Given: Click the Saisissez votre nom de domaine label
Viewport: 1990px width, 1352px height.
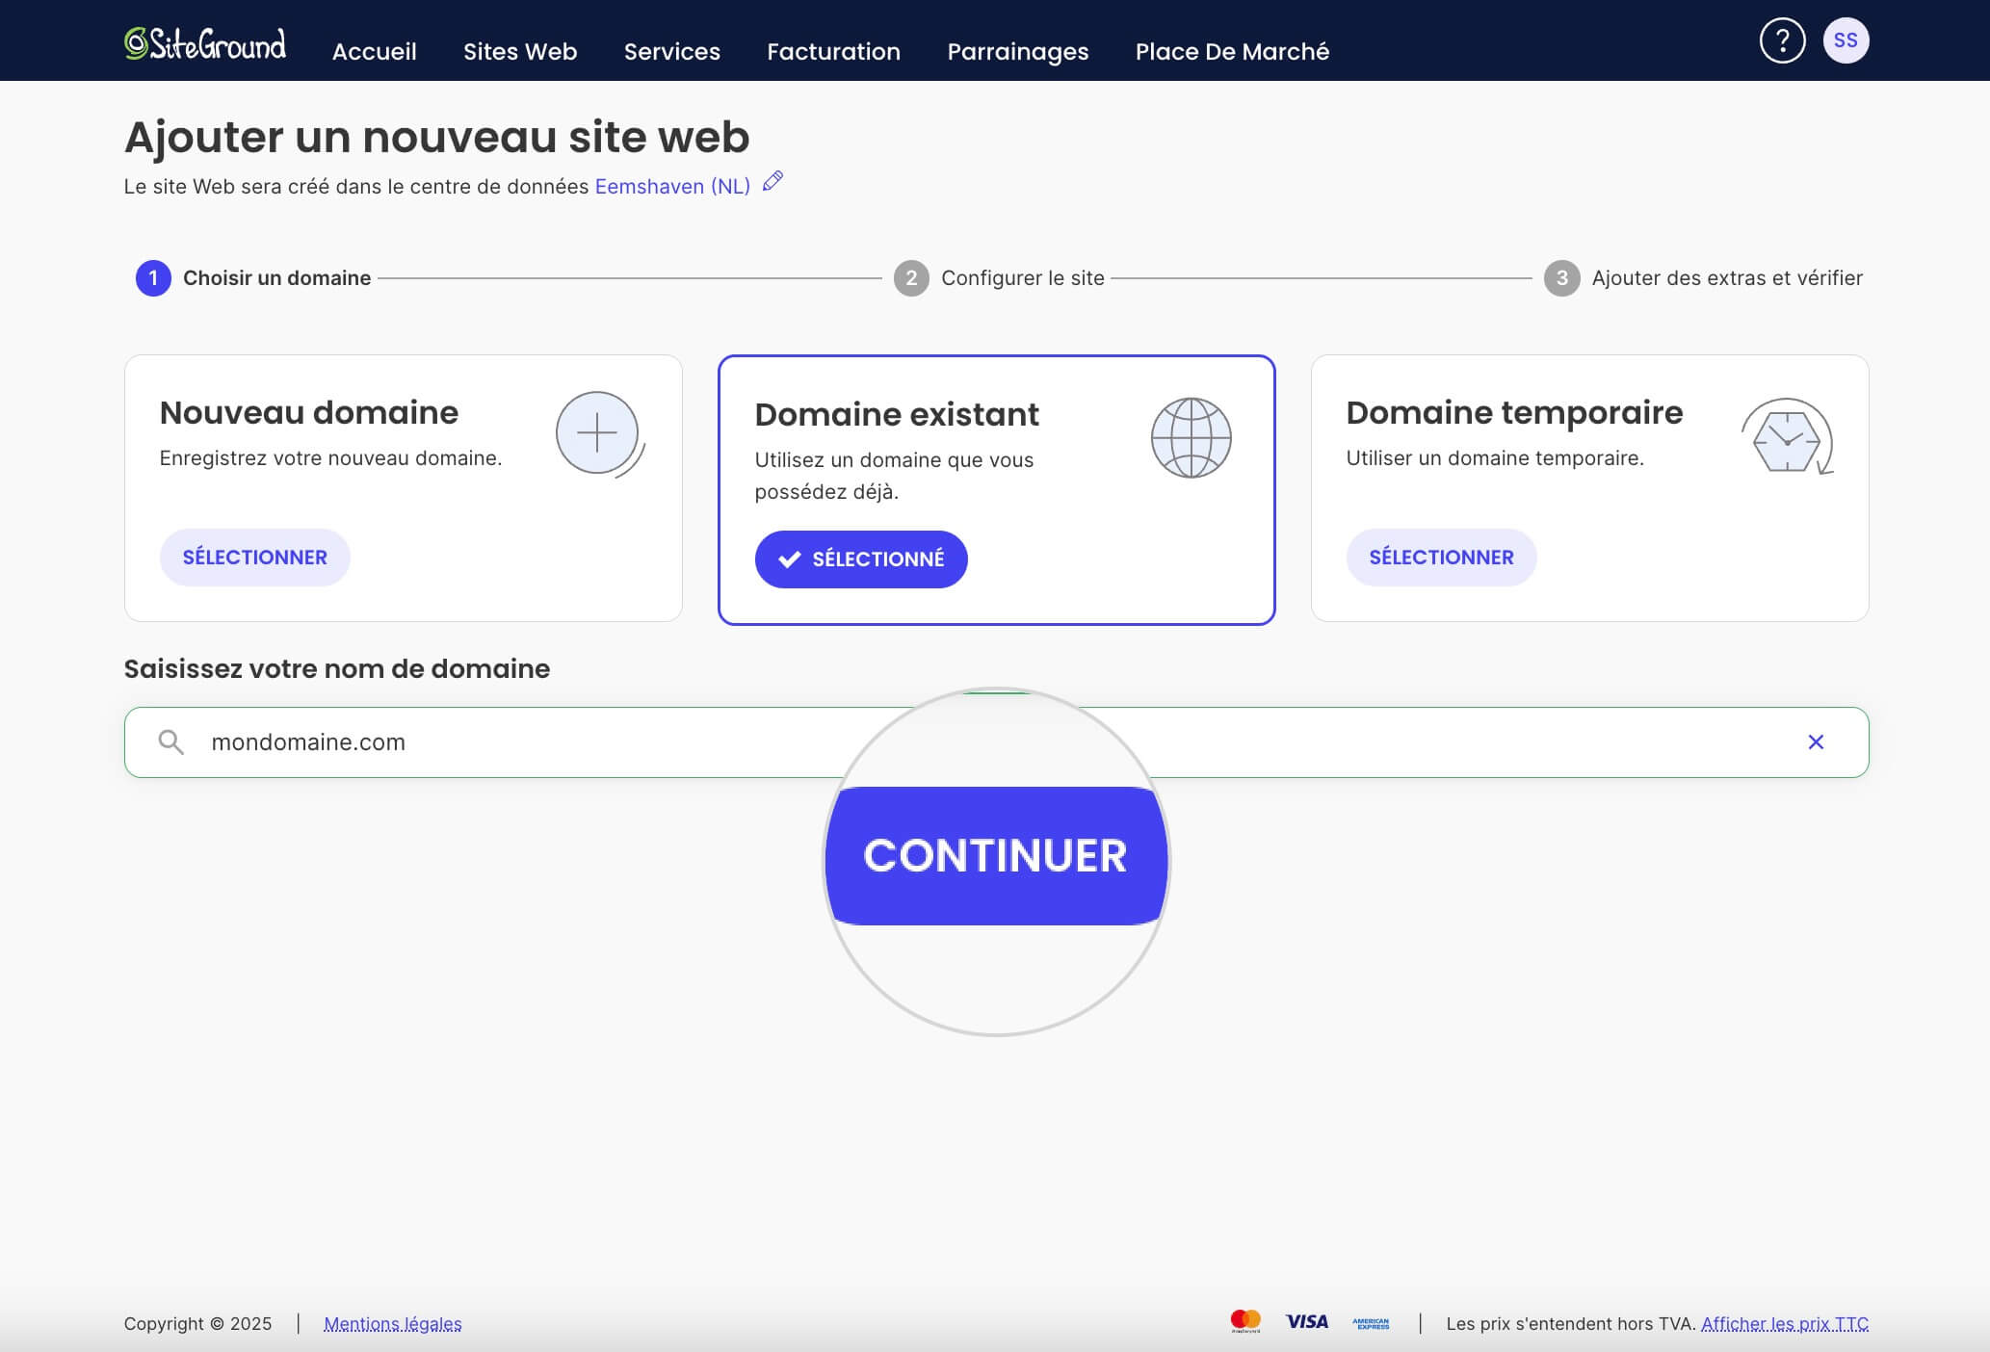Looking at the screenshot, I should tap(337, 668).
